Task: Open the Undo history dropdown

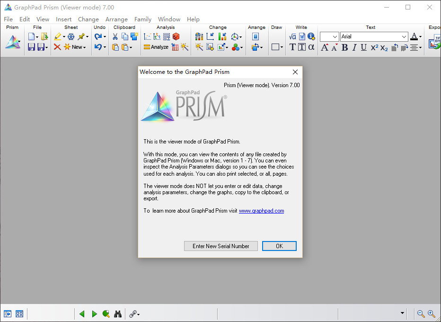Action: (105, 47)
